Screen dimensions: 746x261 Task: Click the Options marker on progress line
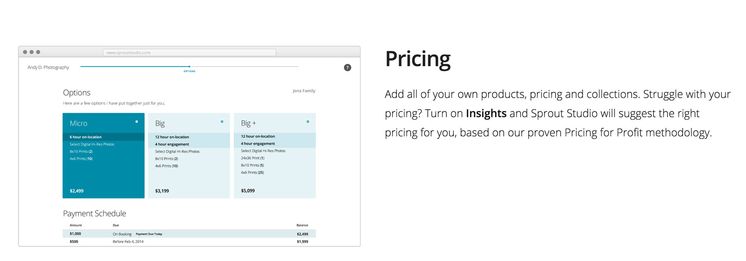189,67
